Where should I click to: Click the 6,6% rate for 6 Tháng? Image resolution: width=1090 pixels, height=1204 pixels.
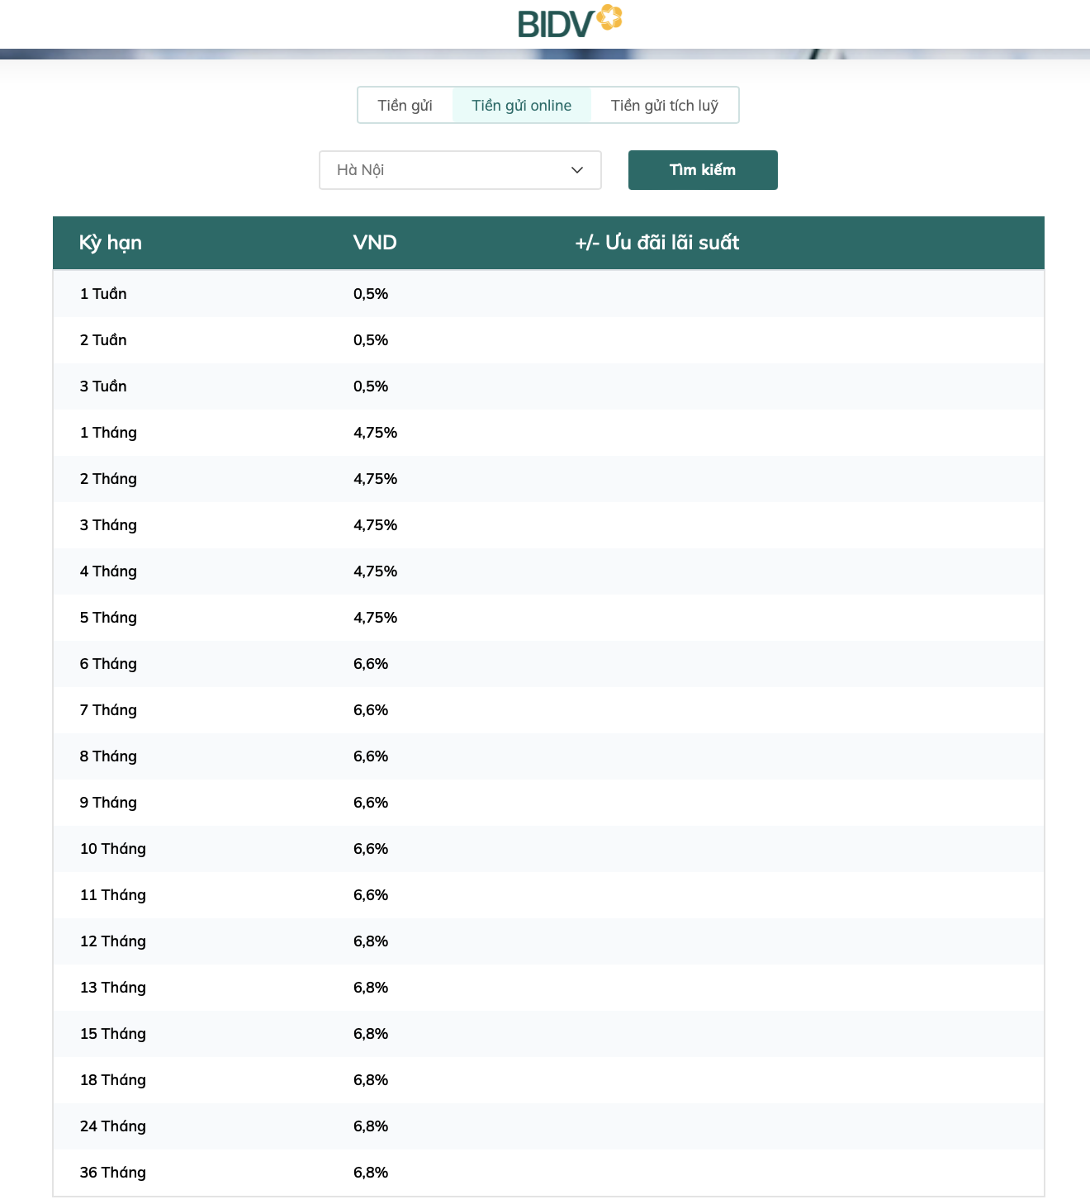tap(371, 664)
